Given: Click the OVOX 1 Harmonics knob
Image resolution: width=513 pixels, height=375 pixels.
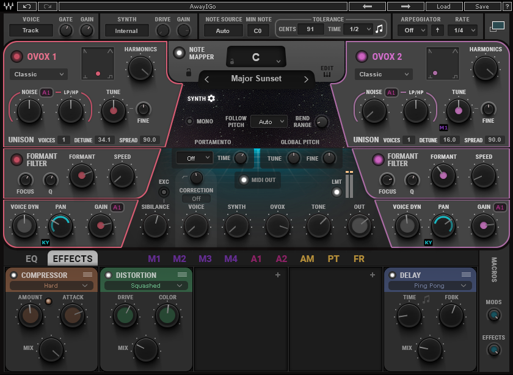Looking at the screenshot, I should (140, 68).
